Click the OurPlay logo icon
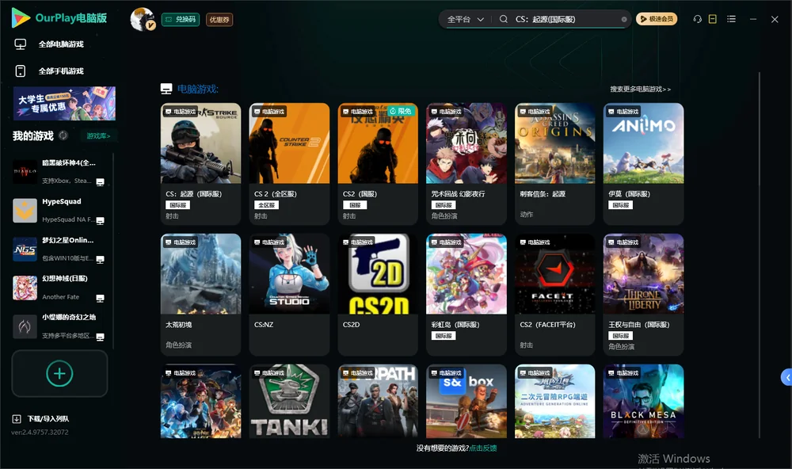792x469 pixels. point(21,17)
